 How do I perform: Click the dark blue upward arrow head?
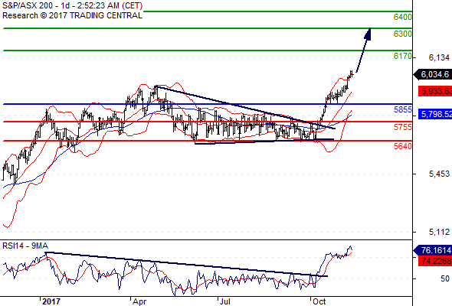click(x=368, y=34)
